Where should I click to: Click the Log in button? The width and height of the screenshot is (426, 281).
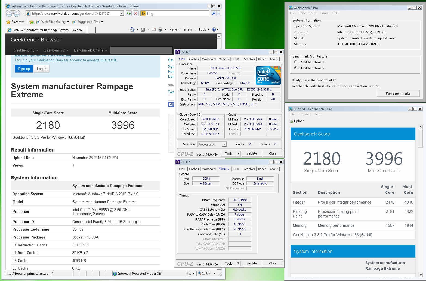(x=42, y=69)
